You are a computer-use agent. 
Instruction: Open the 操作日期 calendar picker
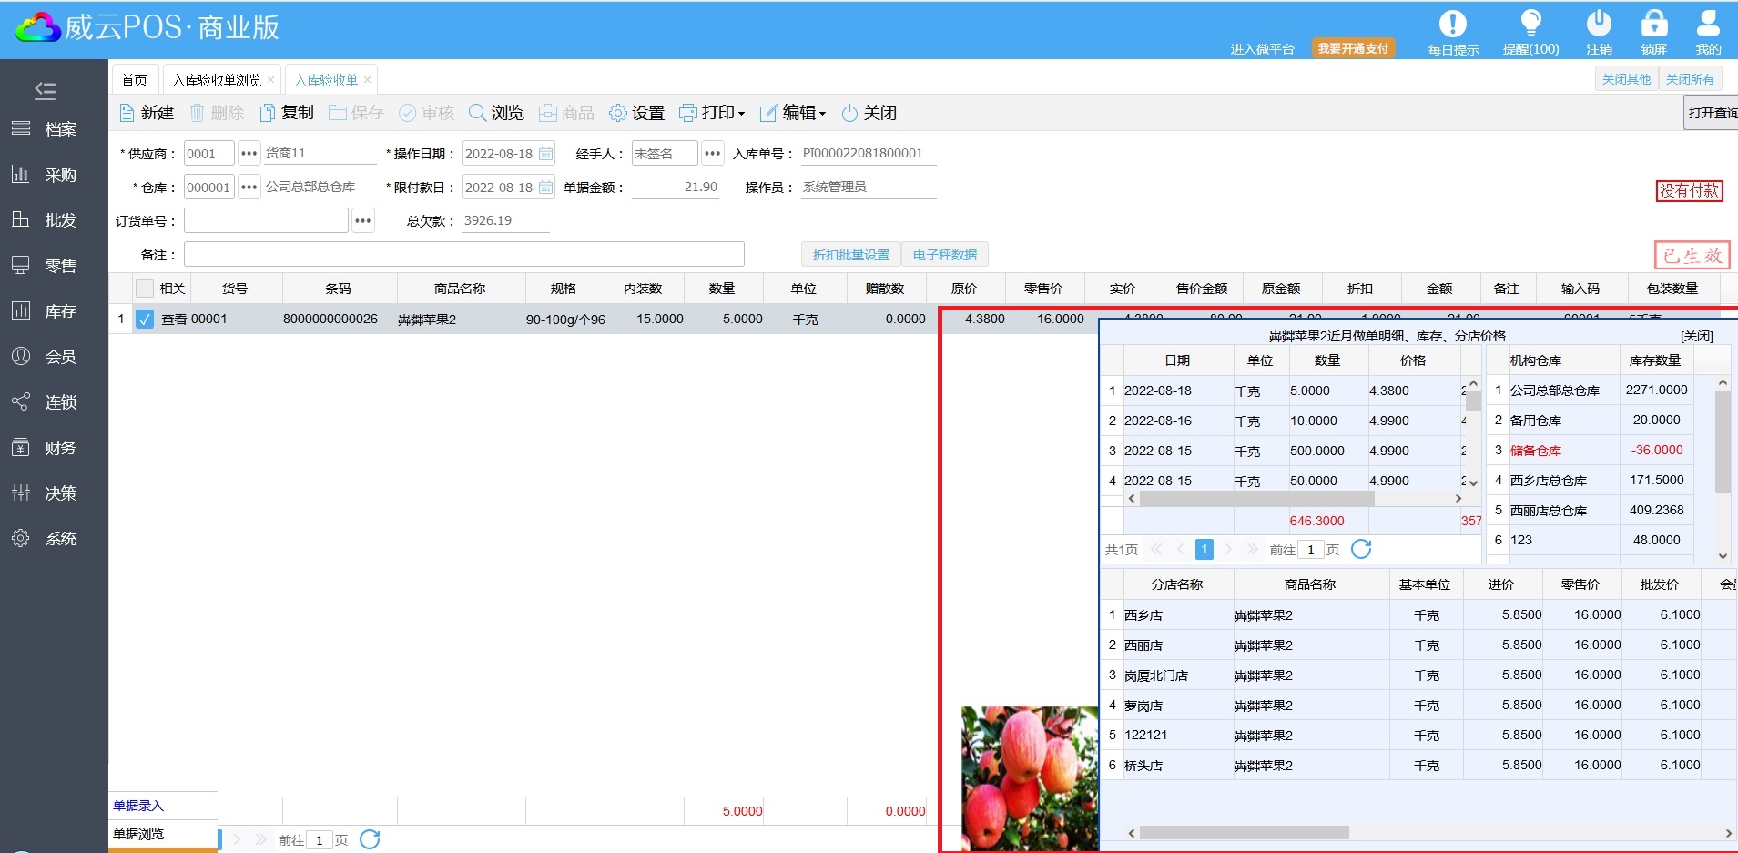(545, 154)
